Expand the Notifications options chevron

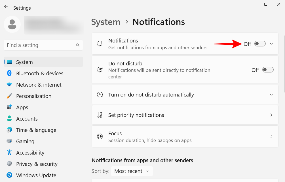[271, 44]
